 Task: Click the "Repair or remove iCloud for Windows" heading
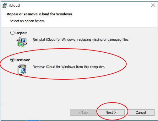click(x=39, y=14)
